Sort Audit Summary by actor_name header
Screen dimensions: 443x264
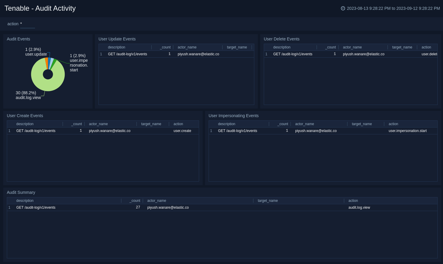[157, 201]
